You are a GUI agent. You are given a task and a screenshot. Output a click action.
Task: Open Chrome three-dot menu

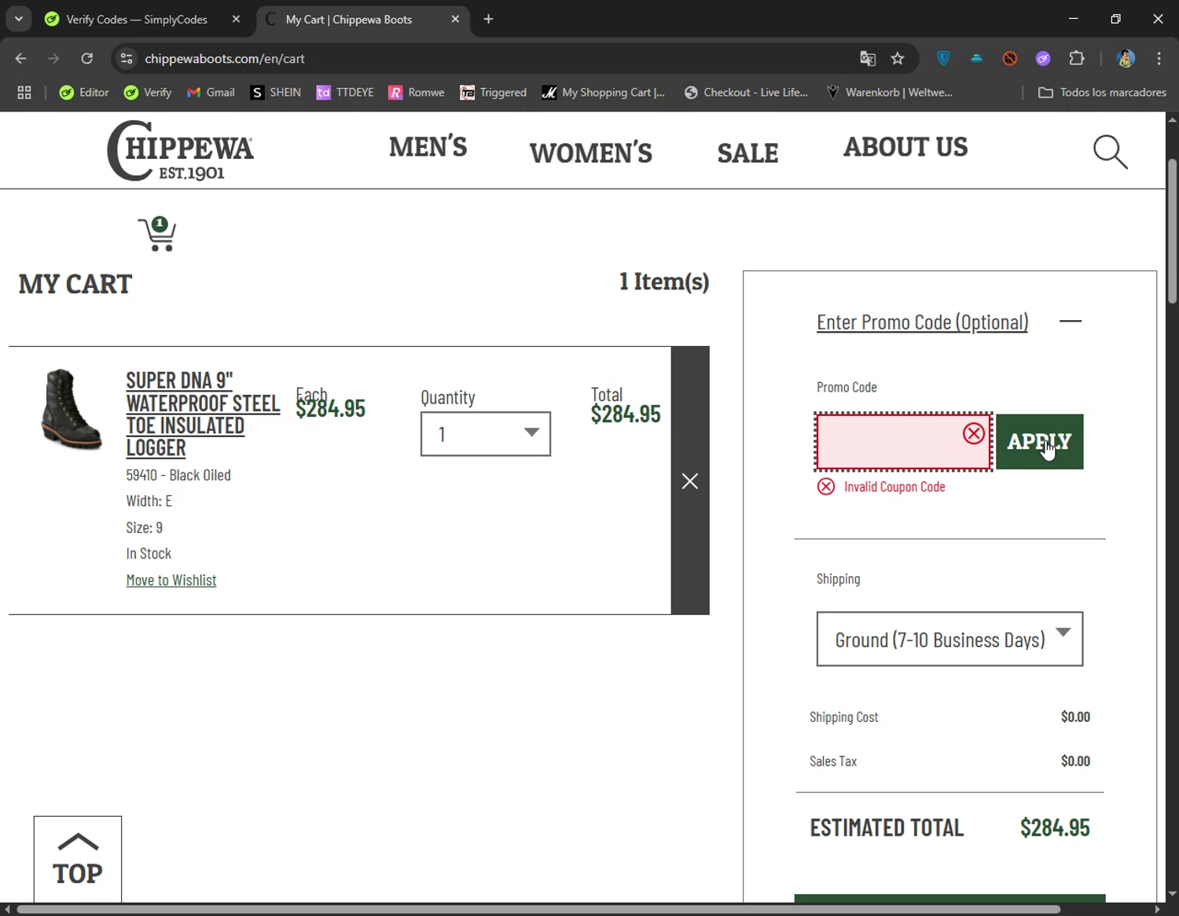(1159, 58)
